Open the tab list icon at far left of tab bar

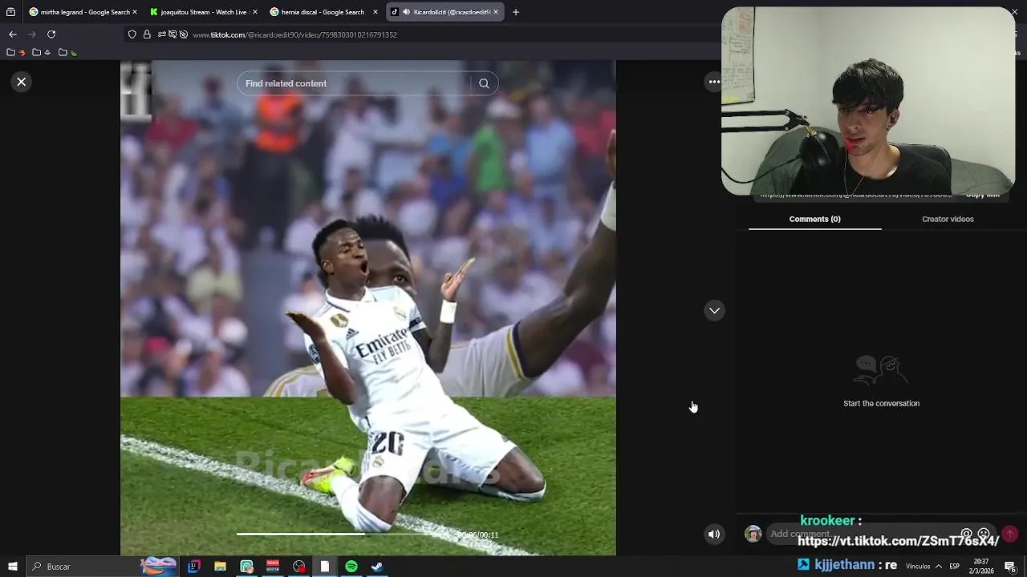click(10, 12)
